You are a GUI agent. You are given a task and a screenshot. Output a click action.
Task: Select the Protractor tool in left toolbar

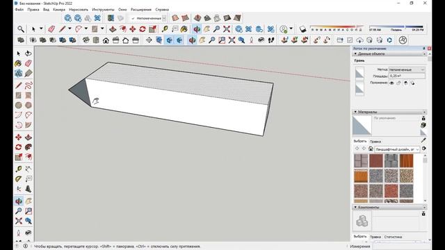pos(19,179)
